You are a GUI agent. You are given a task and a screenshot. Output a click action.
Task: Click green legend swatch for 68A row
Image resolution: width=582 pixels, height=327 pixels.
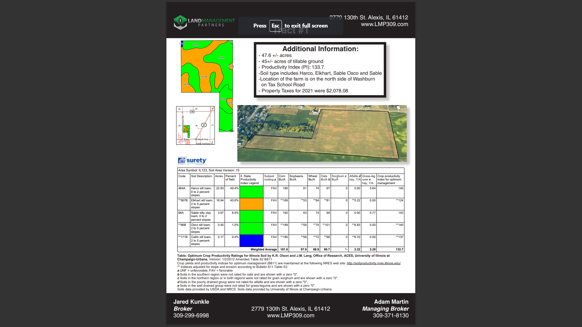251,216
